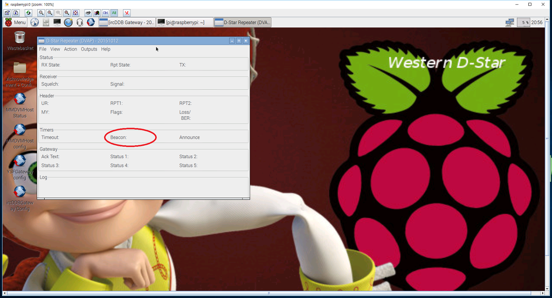Image resolution: width=552 pixels, height=298 pixels.
Task: Open the Outputs menu in D-Star Repeater
Action: click(89, 49)
